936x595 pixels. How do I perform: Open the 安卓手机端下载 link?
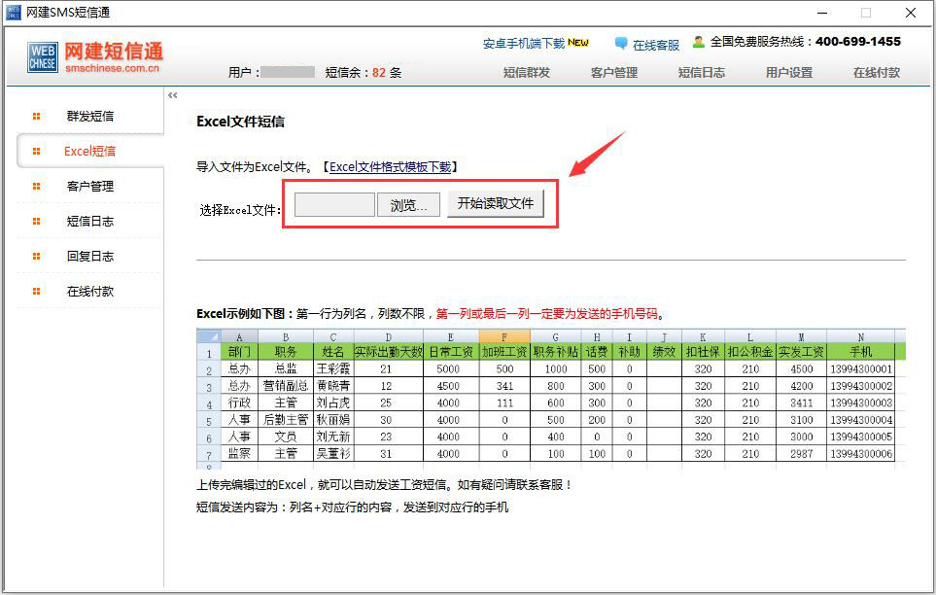pos(524,44)
